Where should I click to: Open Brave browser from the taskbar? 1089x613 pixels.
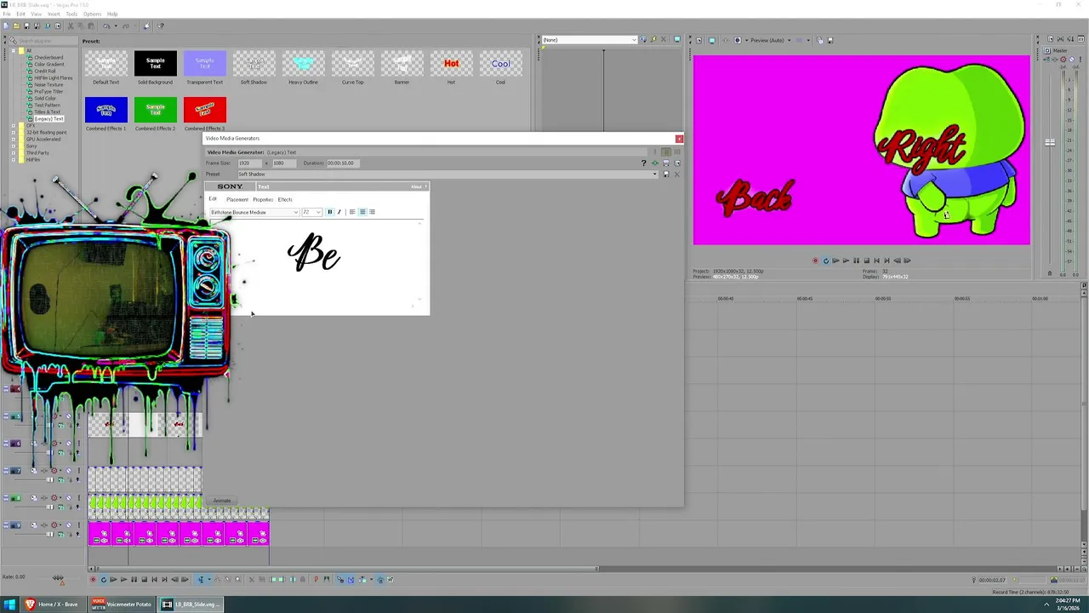pos(53,604)
